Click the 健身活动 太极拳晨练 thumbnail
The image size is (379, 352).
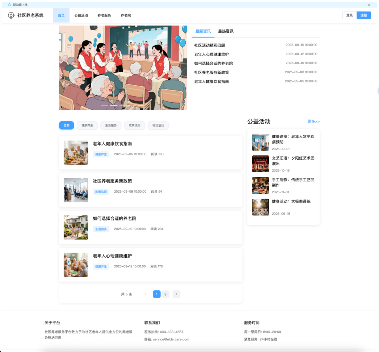260,207
